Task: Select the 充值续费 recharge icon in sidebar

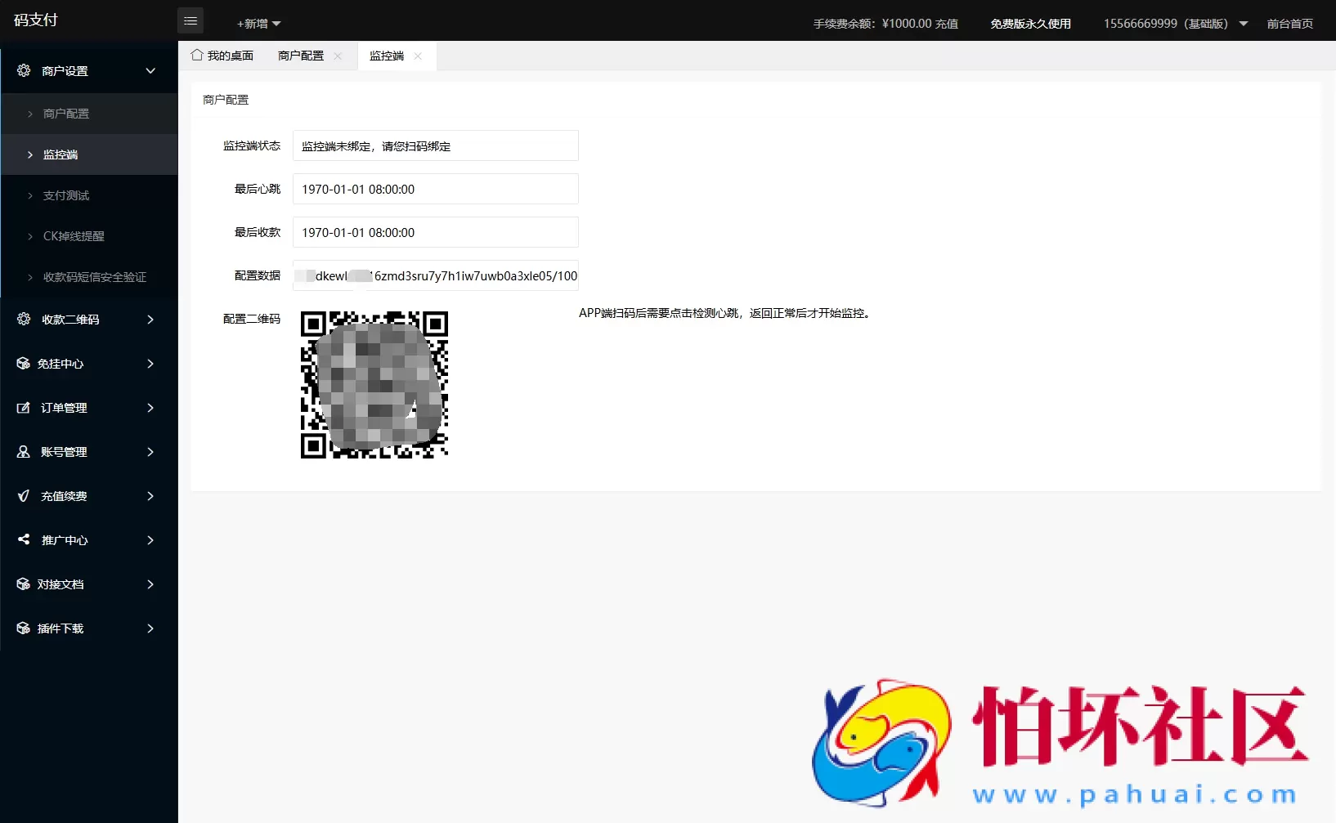Action: pyautogui.click(x=24, y=496)
